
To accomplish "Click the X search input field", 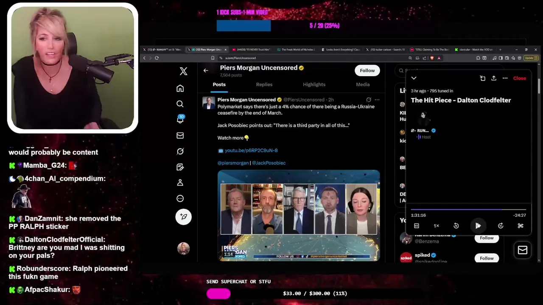I will [450, 70].
